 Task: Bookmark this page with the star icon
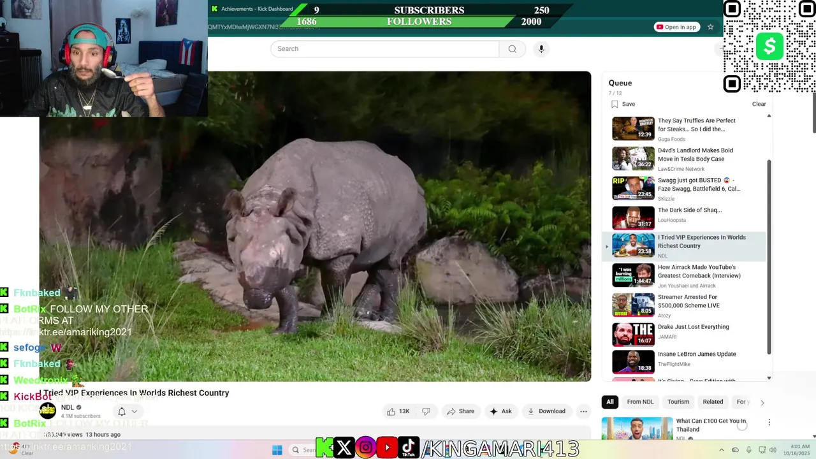[710, 27]
